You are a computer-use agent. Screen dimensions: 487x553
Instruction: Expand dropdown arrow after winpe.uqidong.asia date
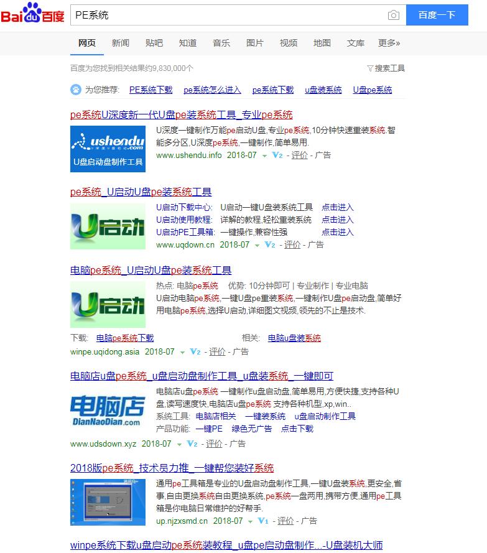point(182,352)
